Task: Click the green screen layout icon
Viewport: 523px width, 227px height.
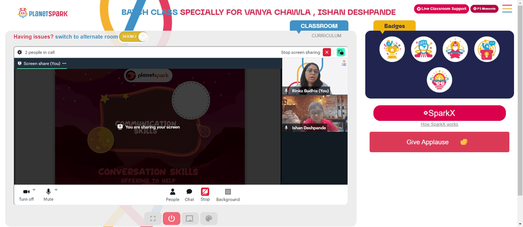Action: click(x=340, y=52)
